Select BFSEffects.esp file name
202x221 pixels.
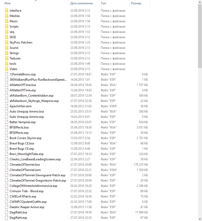point(19,133)
